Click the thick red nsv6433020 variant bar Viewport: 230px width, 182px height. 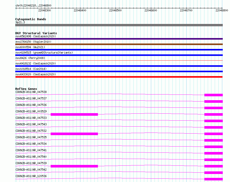[119, 77]
